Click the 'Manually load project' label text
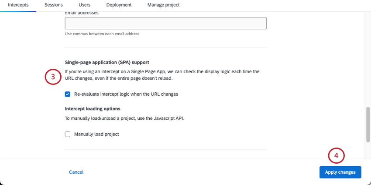371x185 pixels. 96,134
